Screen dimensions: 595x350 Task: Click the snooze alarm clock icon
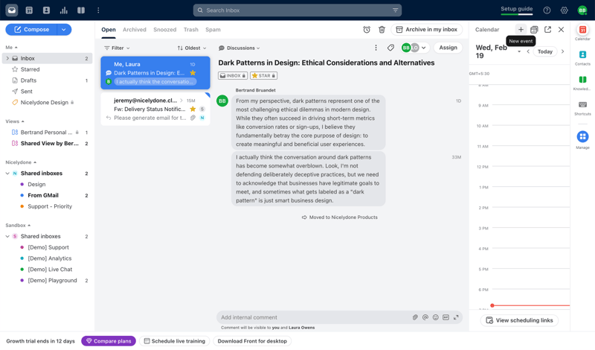click(x=367, y=30)
